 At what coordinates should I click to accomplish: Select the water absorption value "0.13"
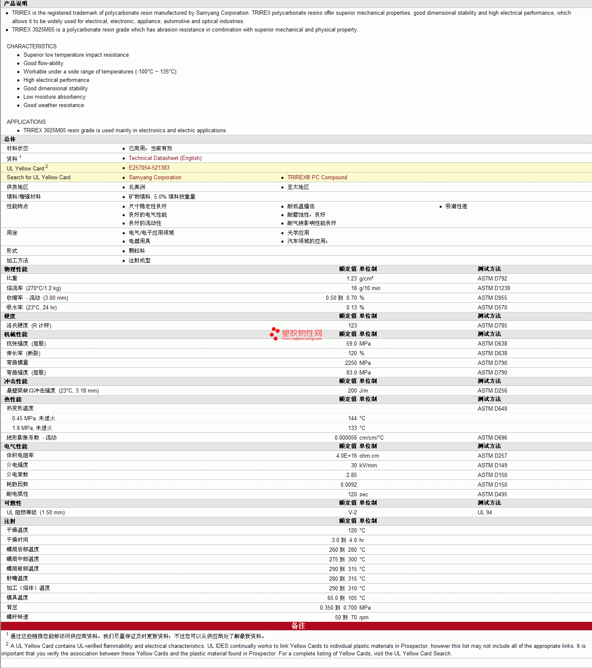coord(351,308)
